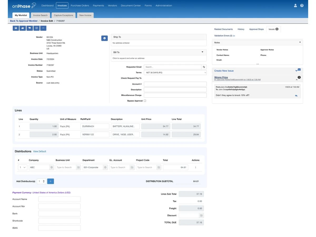Adjust the Add Distribution(s) count stepper
316x237 pixels.
[44, 181]
